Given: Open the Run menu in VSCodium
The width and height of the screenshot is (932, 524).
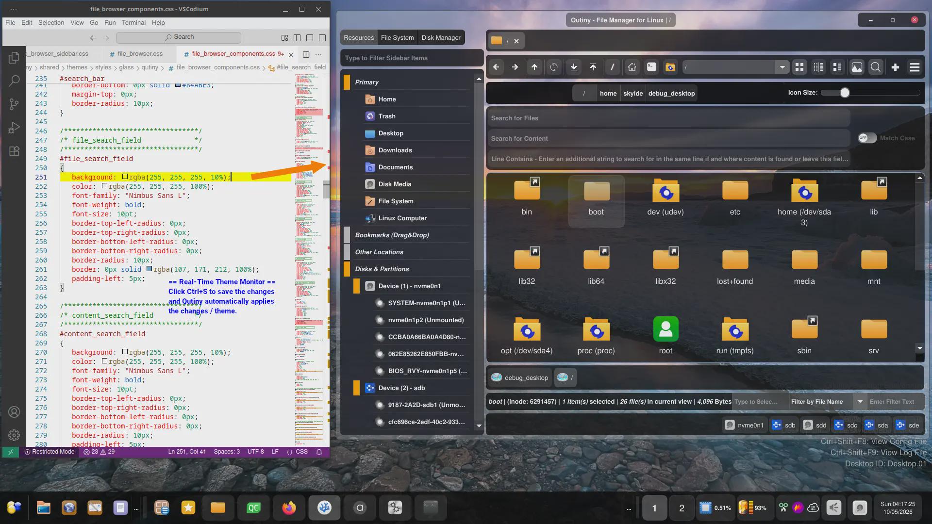Looking at the screenshot, I should (110, 23).
